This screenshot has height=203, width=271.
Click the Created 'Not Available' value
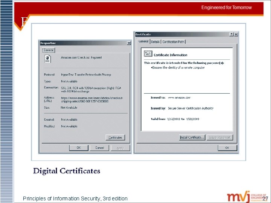point(69,120)
